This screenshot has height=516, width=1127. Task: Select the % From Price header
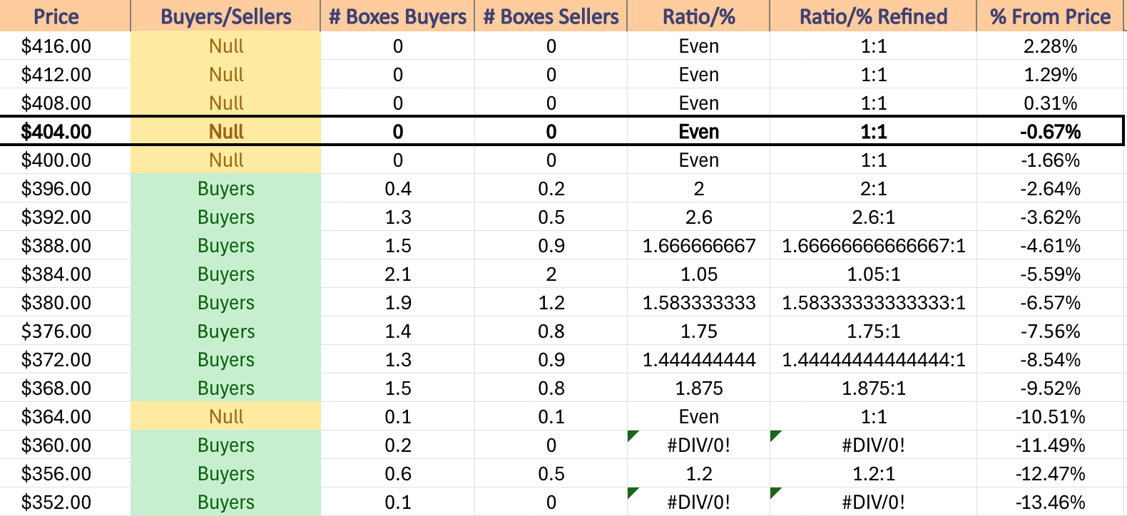click(x=1050, y=16)
